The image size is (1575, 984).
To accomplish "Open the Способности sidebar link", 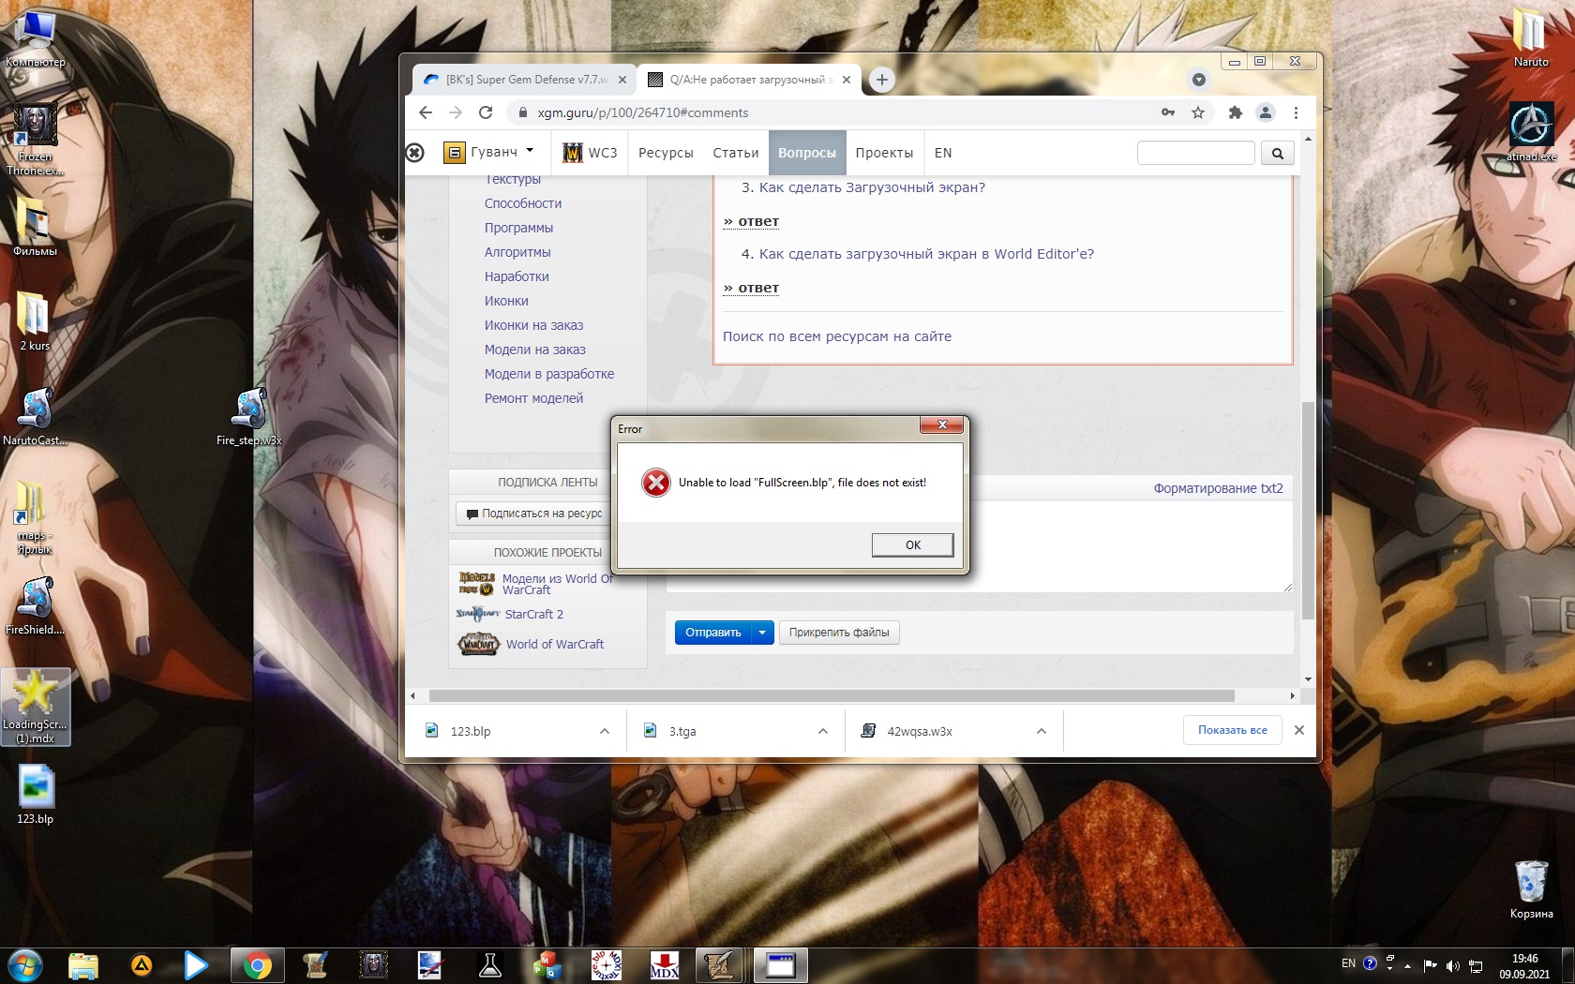I will click(523, 203).
